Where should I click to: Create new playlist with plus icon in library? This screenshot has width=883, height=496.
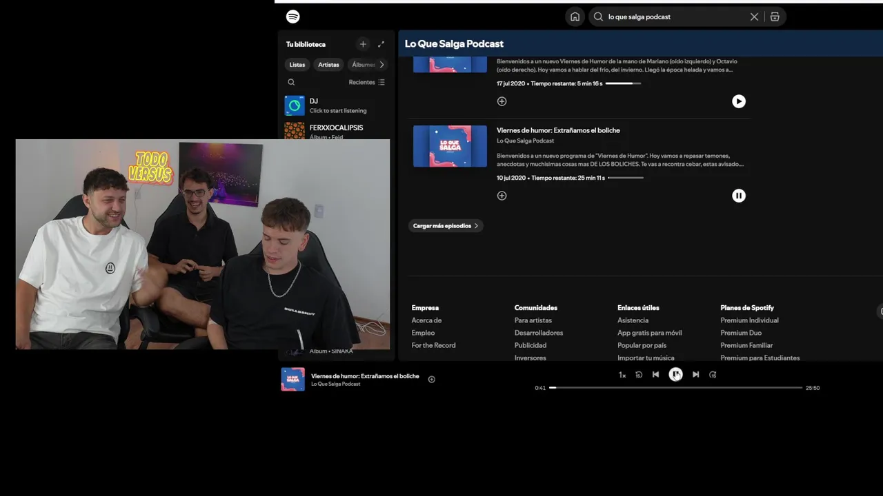(x=363, y=44)
